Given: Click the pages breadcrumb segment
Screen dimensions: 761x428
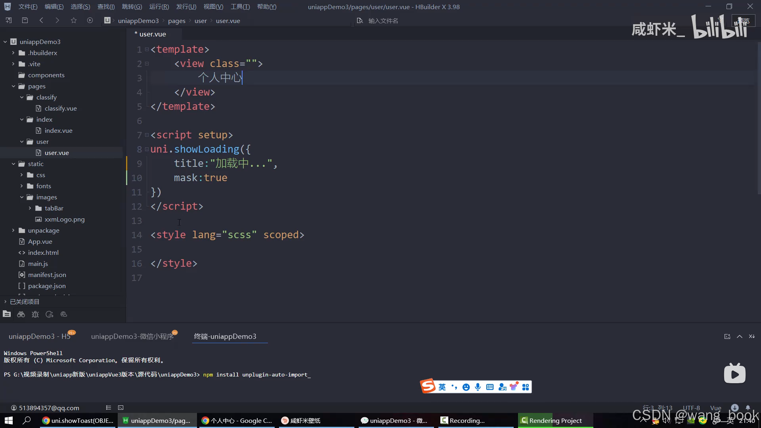Looking at the screenshot, I should [x=176, y=21].
